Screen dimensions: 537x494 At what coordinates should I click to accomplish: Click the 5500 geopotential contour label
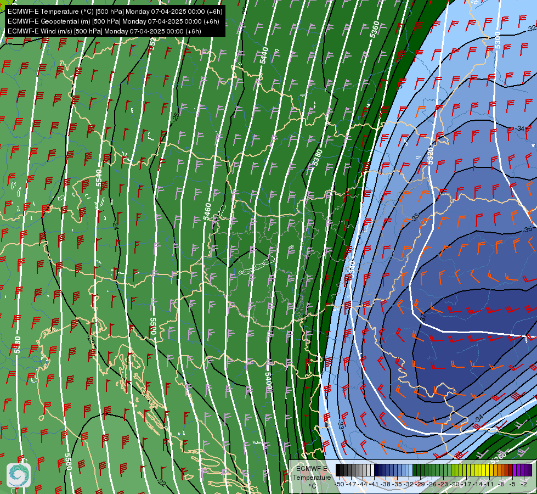tap(153, 326)
